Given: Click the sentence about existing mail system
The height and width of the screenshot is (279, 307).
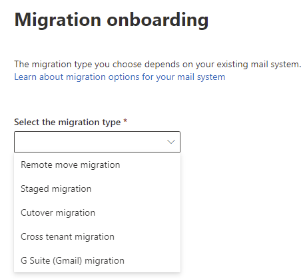Looking at the screenshot, I should [x=158, y=65].
